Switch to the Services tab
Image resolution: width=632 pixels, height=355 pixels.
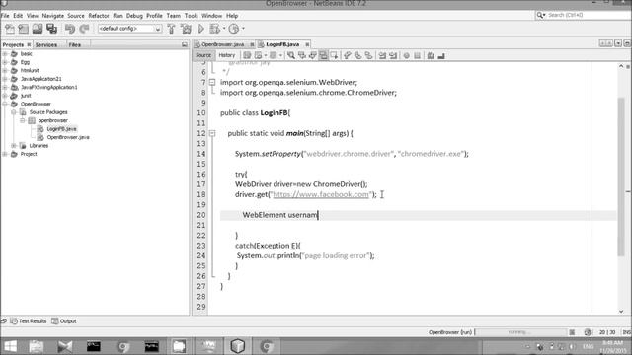[46, 44]
